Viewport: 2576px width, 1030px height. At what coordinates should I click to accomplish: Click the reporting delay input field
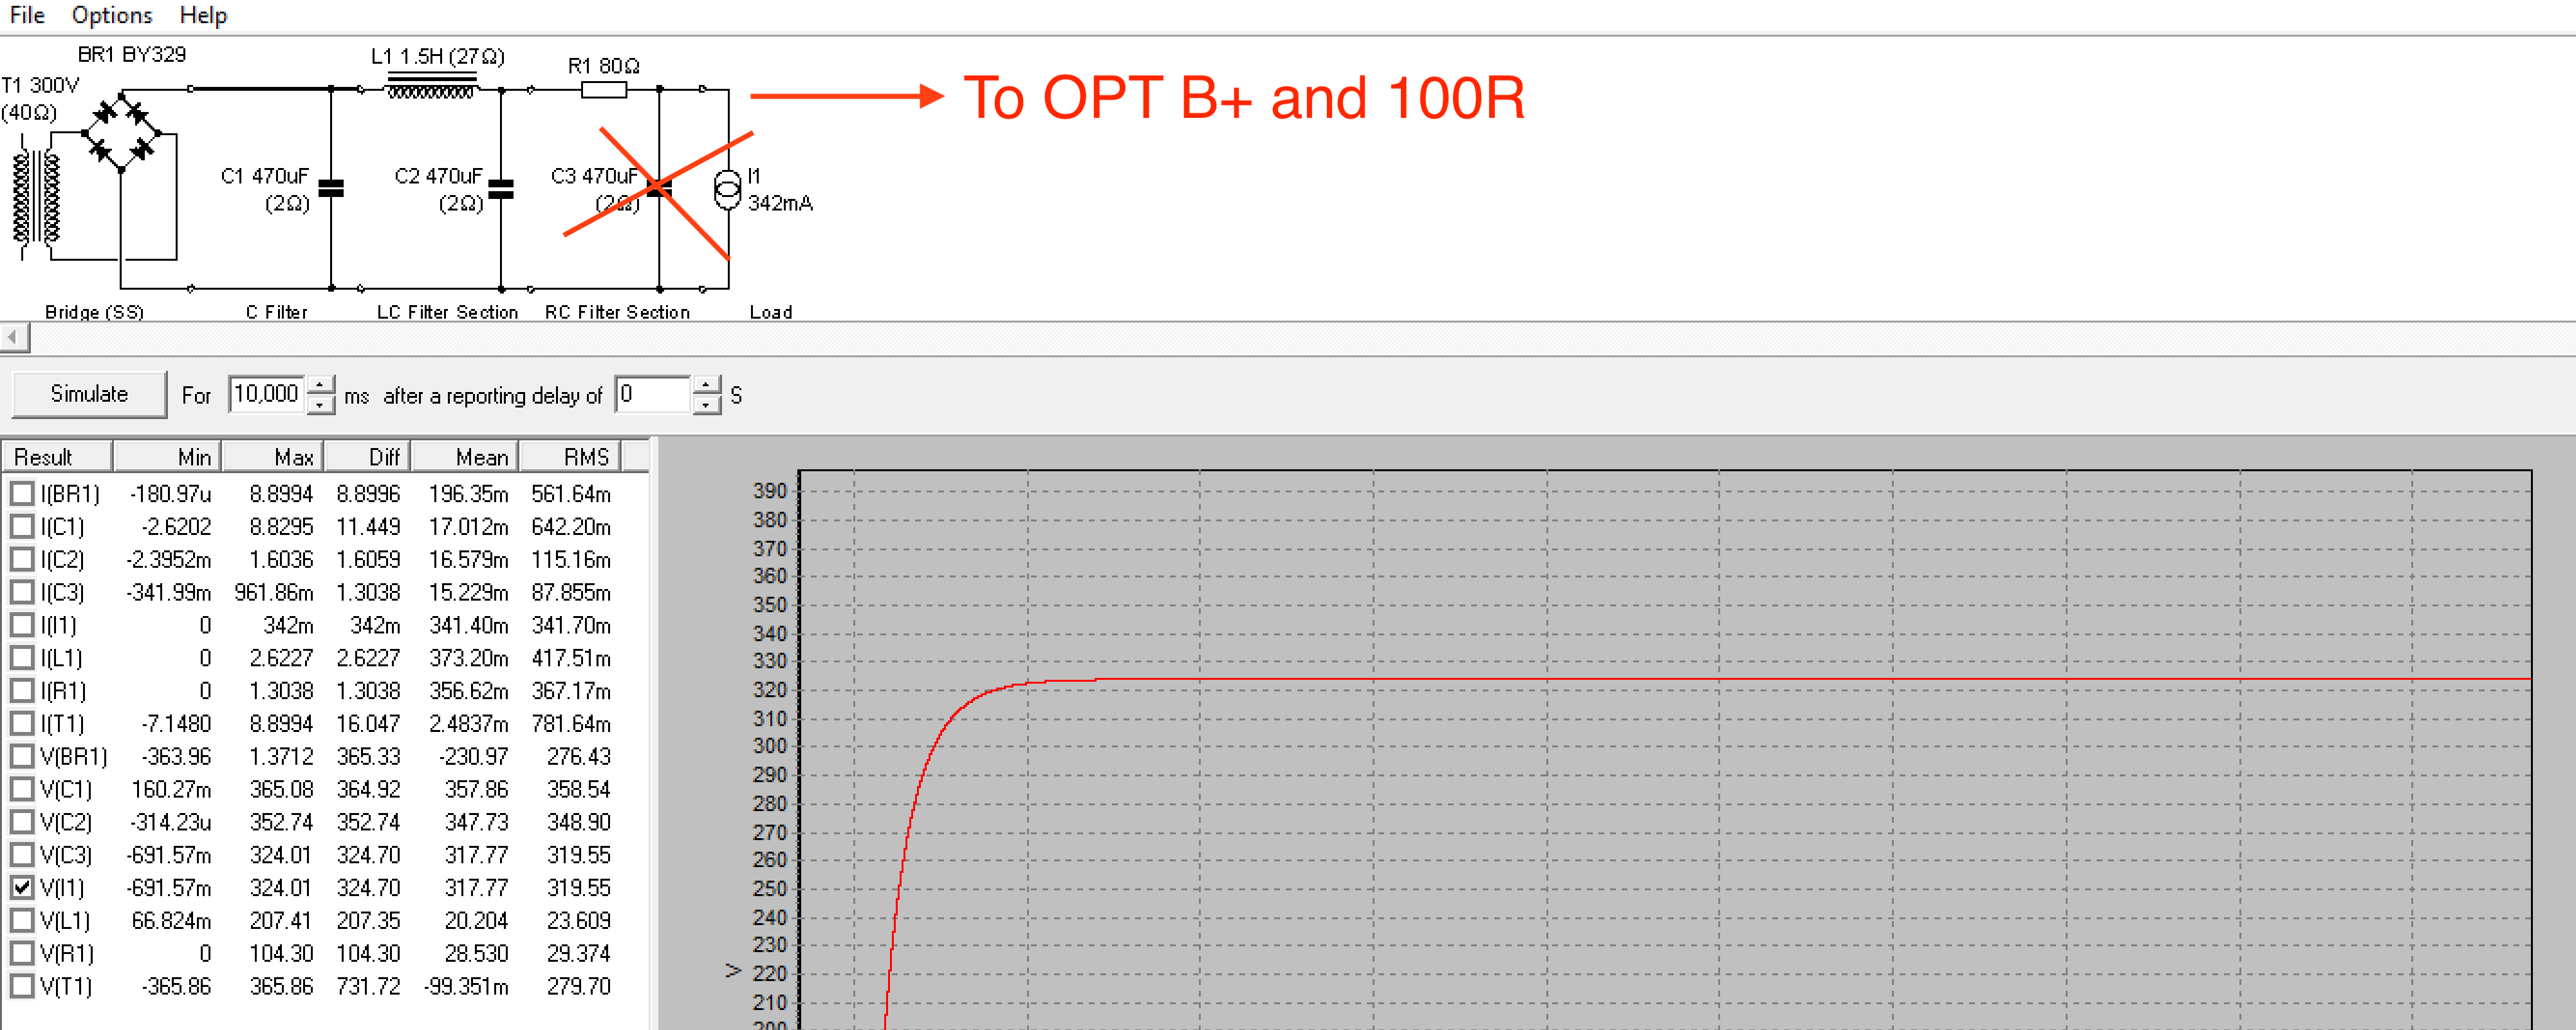pos(653,394)
